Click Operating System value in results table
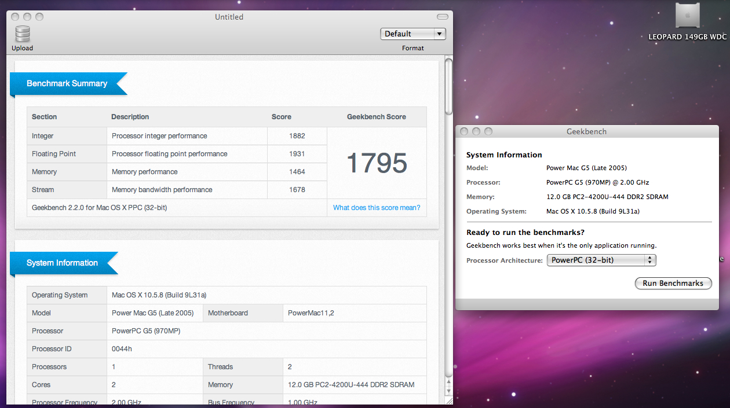The width and height of the screenshot is (730, 408). tap(159, 295)
